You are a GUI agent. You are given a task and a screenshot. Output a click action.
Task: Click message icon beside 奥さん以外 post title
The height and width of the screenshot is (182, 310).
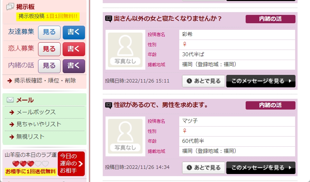109,19
